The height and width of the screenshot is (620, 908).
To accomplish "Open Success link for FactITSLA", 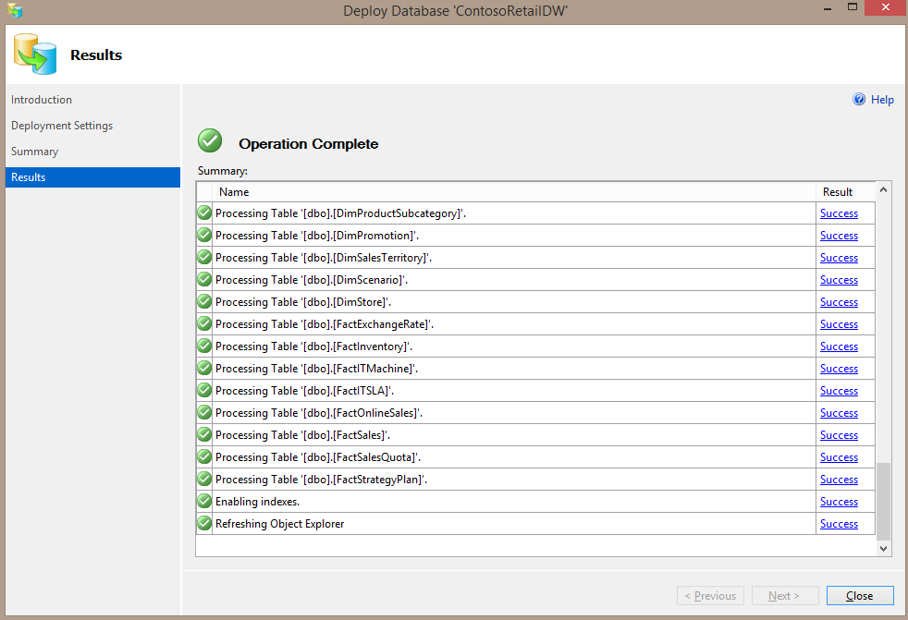I will coord(839,391).
